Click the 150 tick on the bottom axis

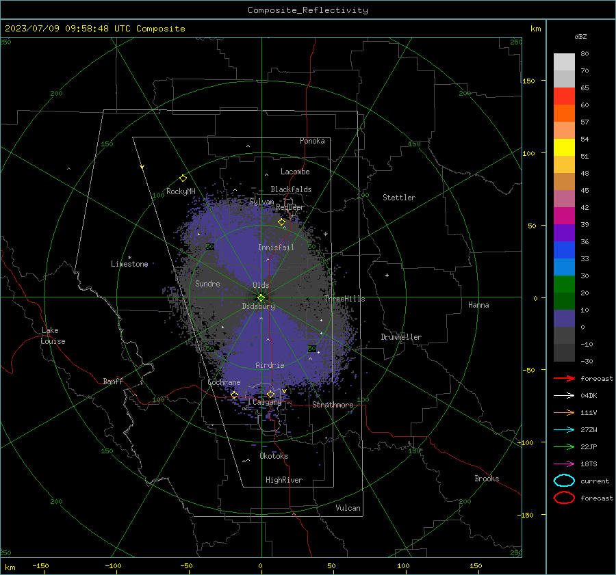(x=476, y=565)
